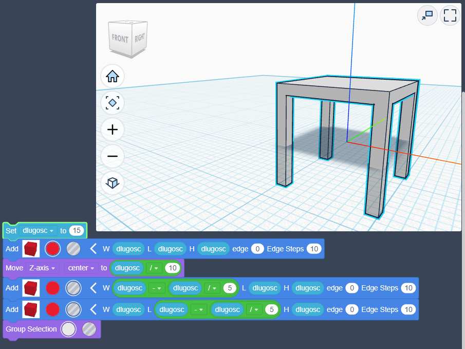465x349 pixels.
Task: Edit edge value 0 in third Add block
Action: click(x=352, y=309)
